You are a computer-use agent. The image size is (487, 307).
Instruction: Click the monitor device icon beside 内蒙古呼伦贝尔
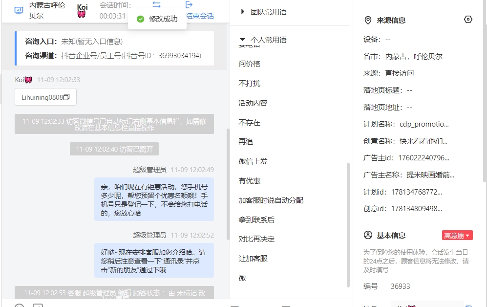click(x=19, y=11)
